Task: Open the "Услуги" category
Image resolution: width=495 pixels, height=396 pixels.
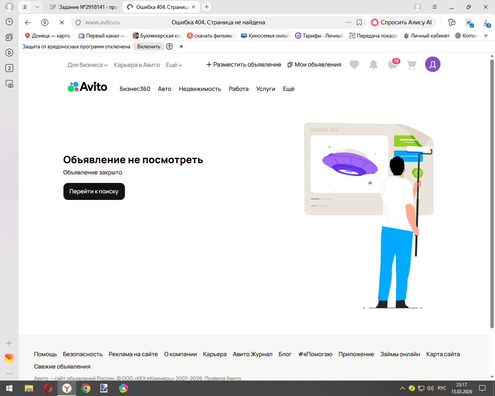Action: [x=266, y=89]
